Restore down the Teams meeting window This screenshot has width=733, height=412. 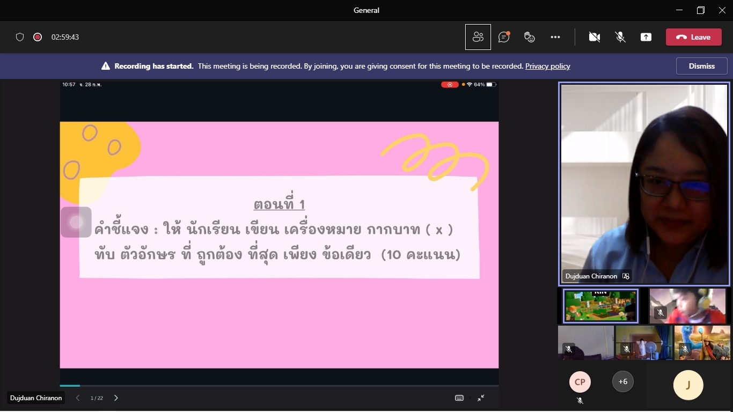coord(701,10)
